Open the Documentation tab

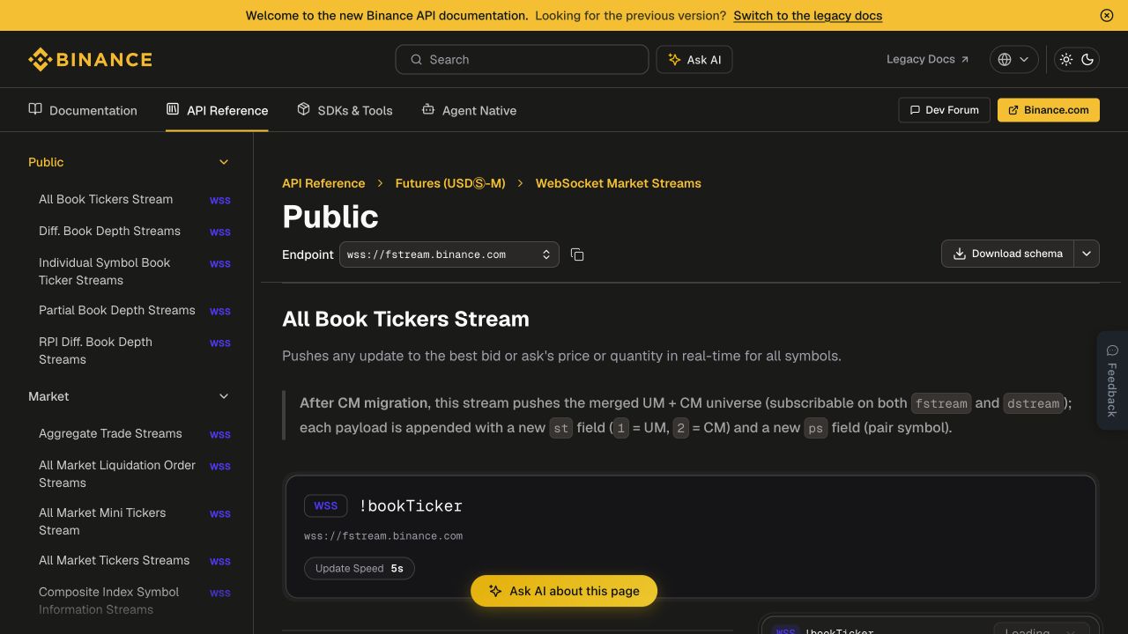(x=83, y=110)
